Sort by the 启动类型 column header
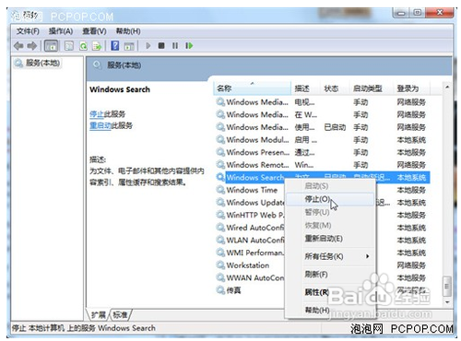 click(x=372, y=88)
